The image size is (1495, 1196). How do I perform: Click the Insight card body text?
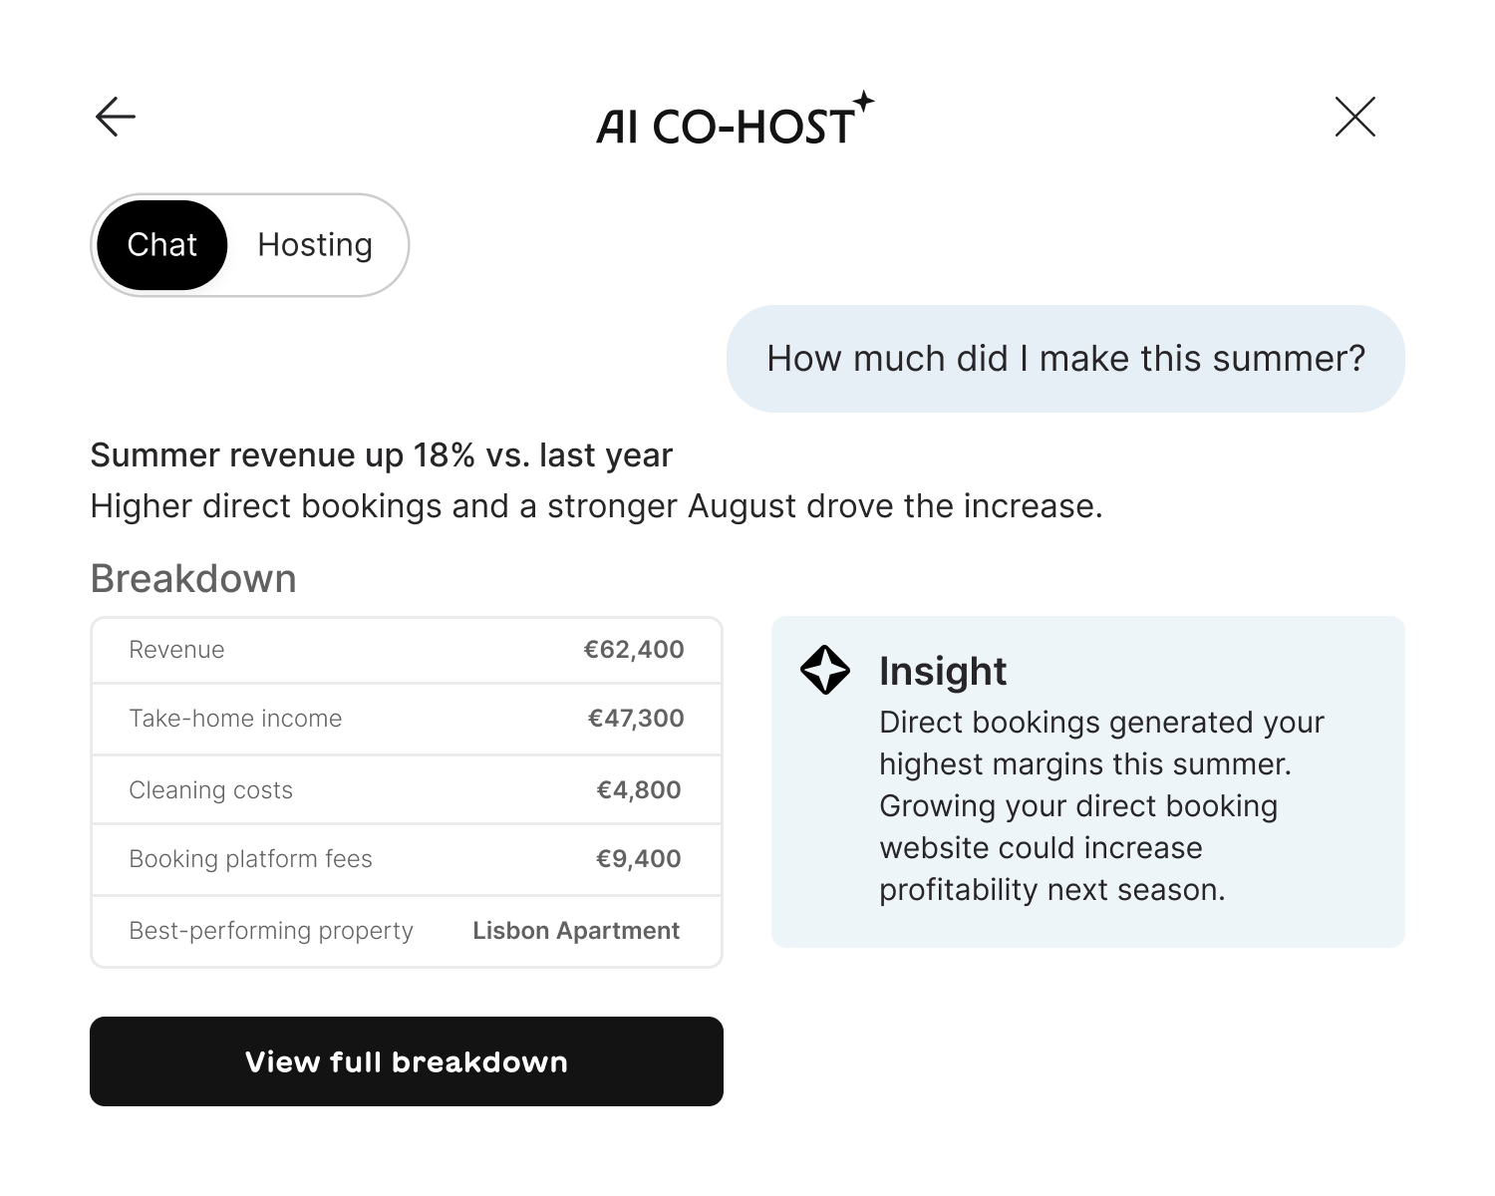(1101, 805)
